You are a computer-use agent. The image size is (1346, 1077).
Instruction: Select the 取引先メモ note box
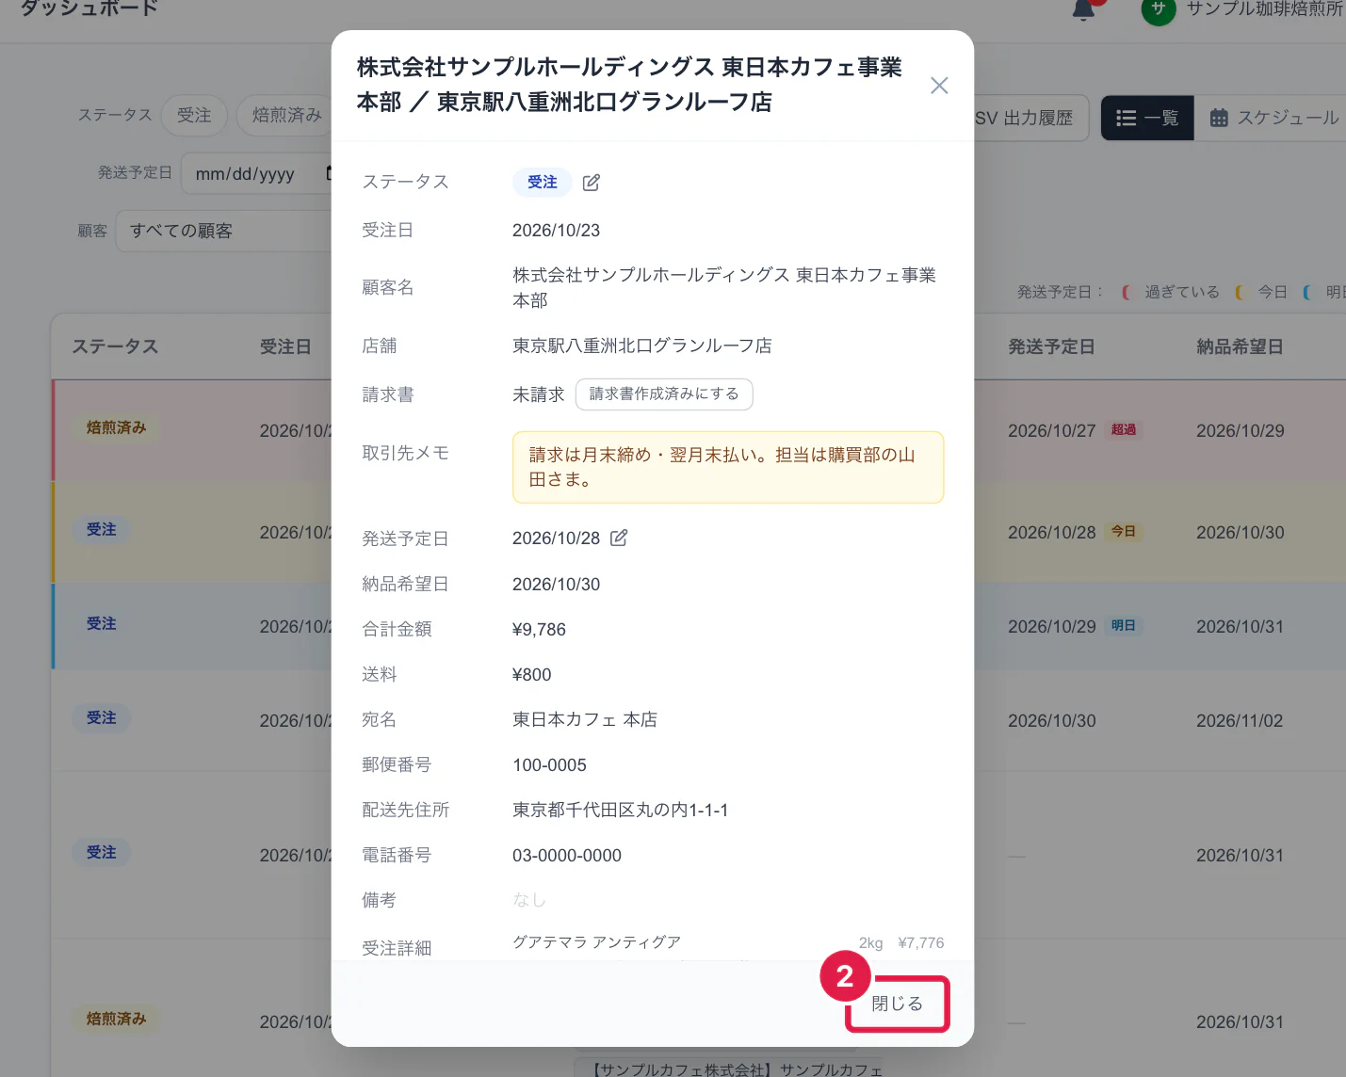click(728, 467)
